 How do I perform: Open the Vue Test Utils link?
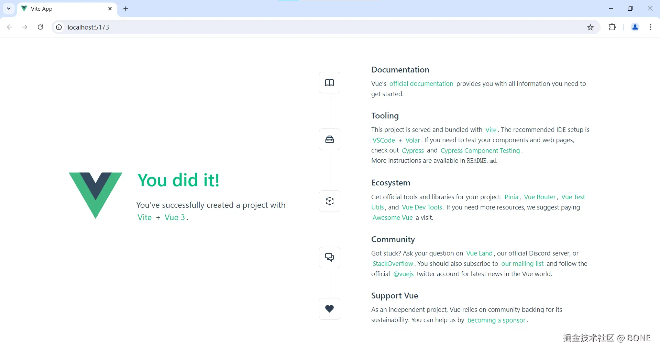pos(573,197)
